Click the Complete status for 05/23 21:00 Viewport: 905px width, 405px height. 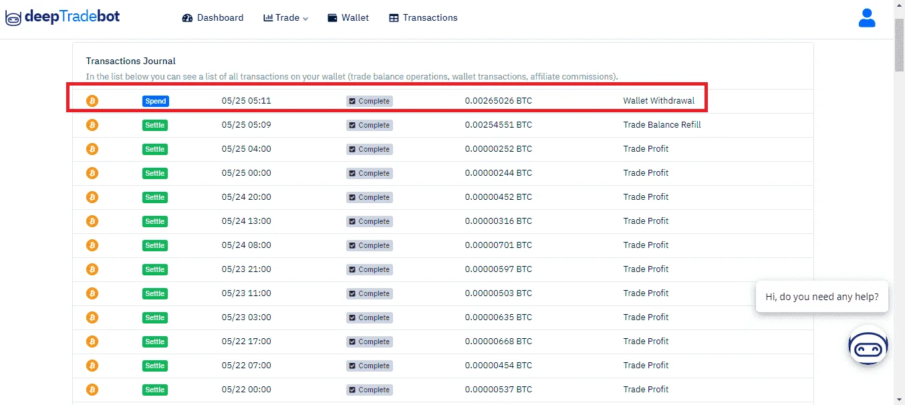370,270
